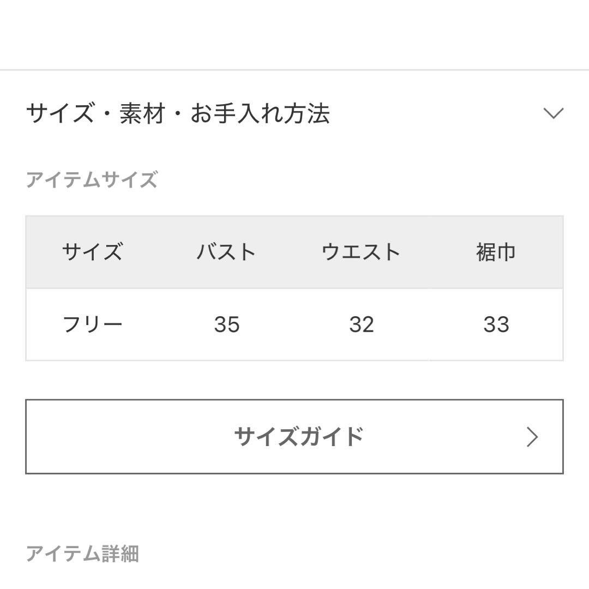Click white row area between 32 and 33
The width and height of the screenshot is (589, 589).
click(x=429, y=324)
